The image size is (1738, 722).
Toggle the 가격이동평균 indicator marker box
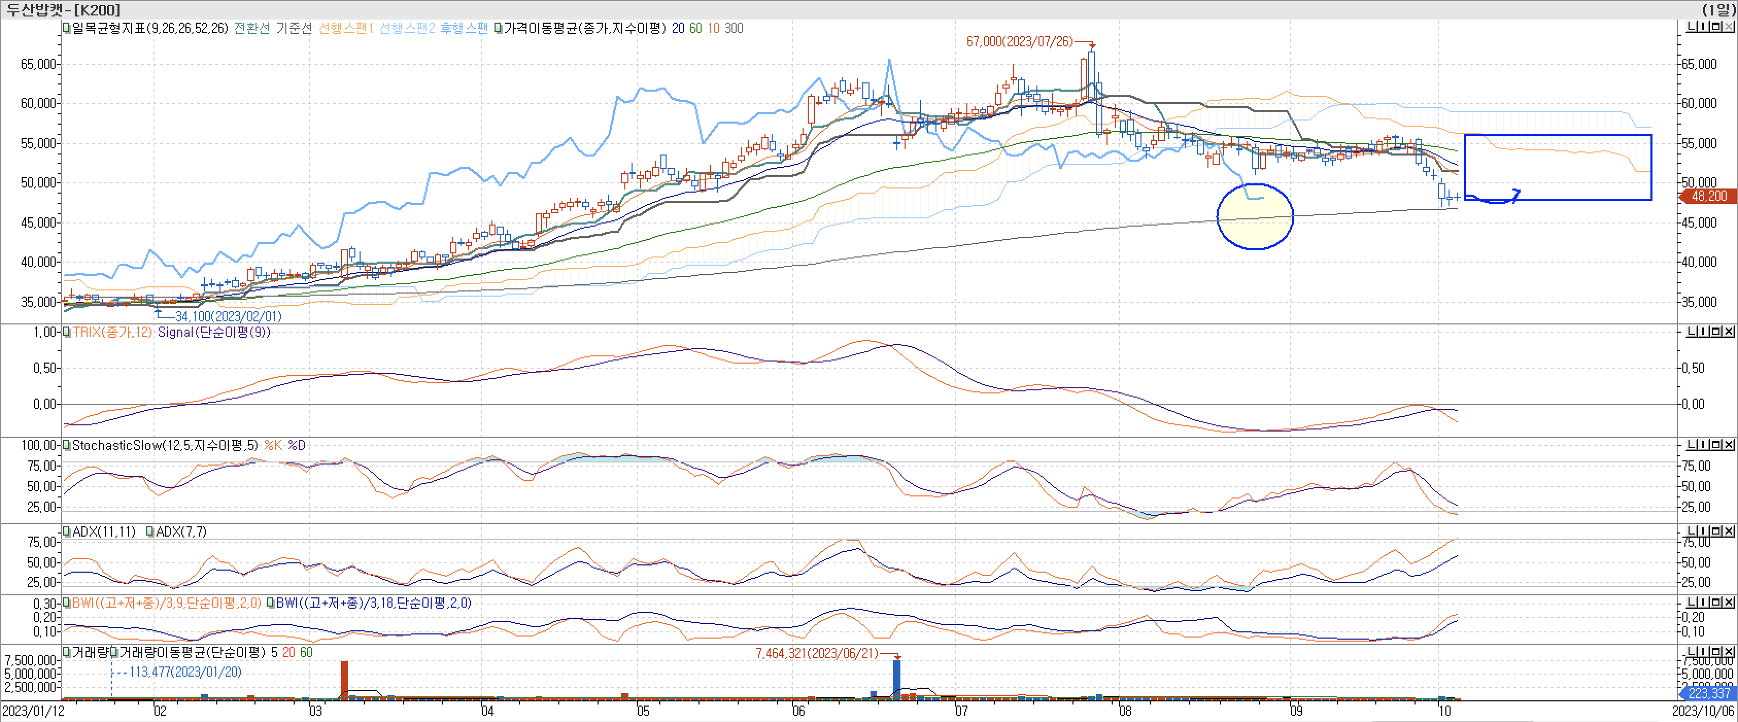pos(498,28)
